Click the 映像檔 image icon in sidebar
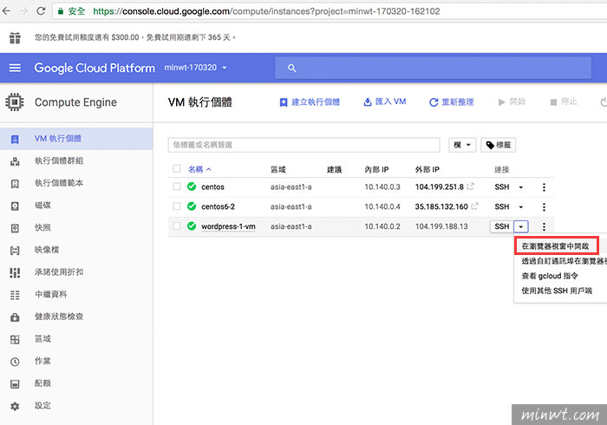Viewport: 607px width, 425px height. point(15,251)
